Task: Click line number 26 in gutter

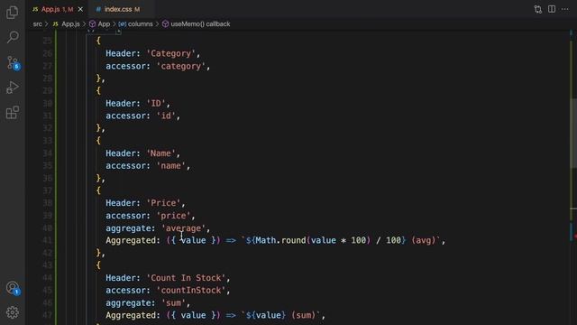Action: 47,53
